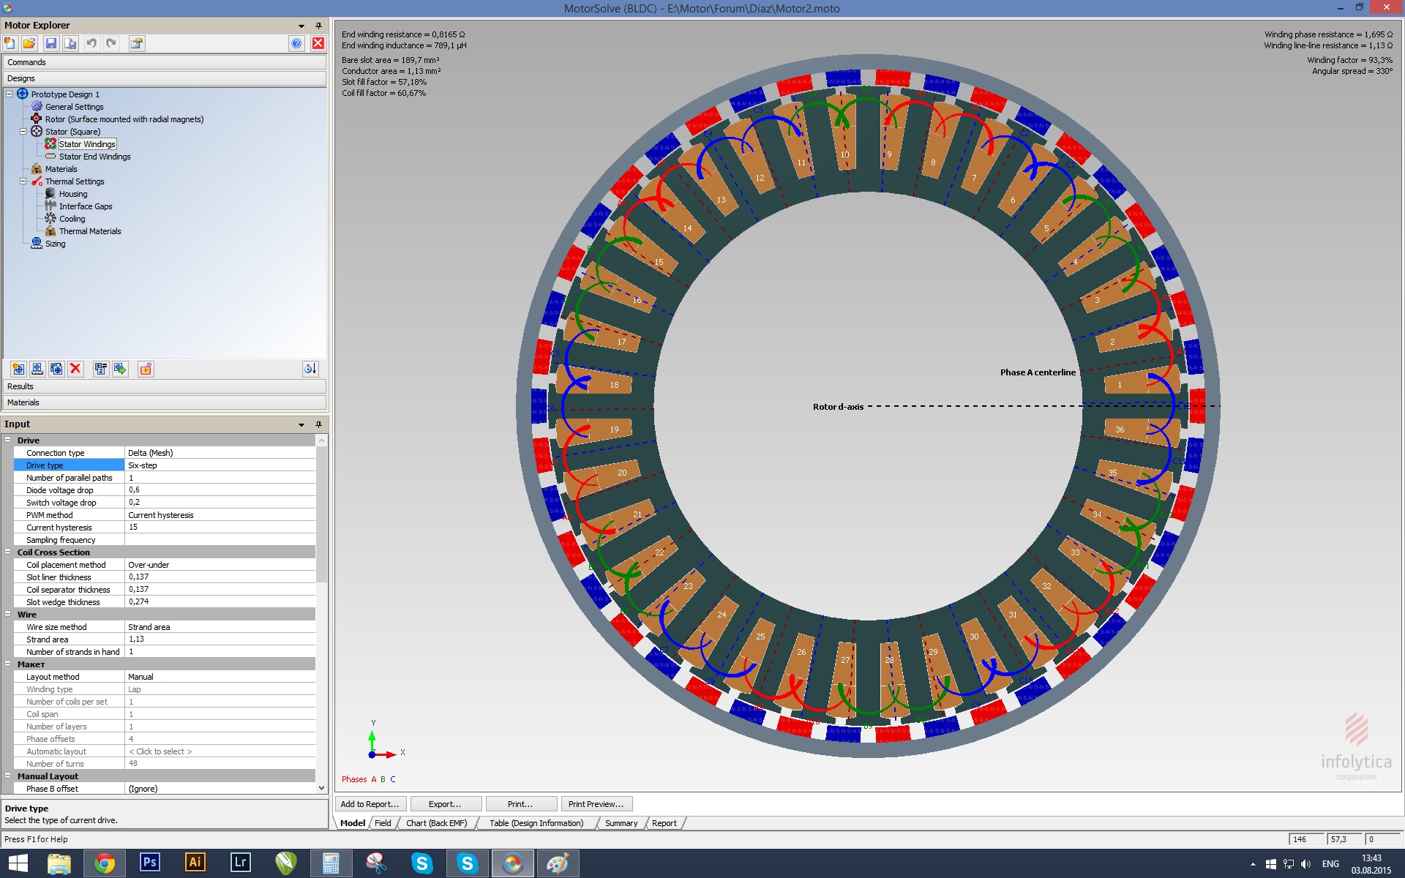Image resolution: width=1405 pixels, height=878 pixels.
Task: Click the Print Preview button
Action: click(x=596, y=804)
